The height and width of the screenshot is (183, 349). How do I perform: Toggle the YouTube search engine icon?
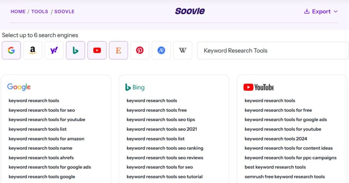(x=97, y=50)
